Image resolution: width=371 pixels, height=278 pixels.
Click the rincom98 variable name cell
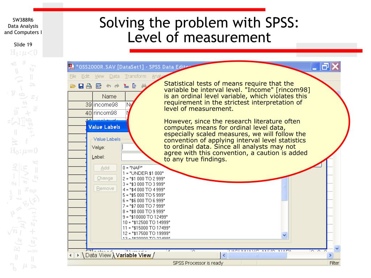[x=109, y=113]
